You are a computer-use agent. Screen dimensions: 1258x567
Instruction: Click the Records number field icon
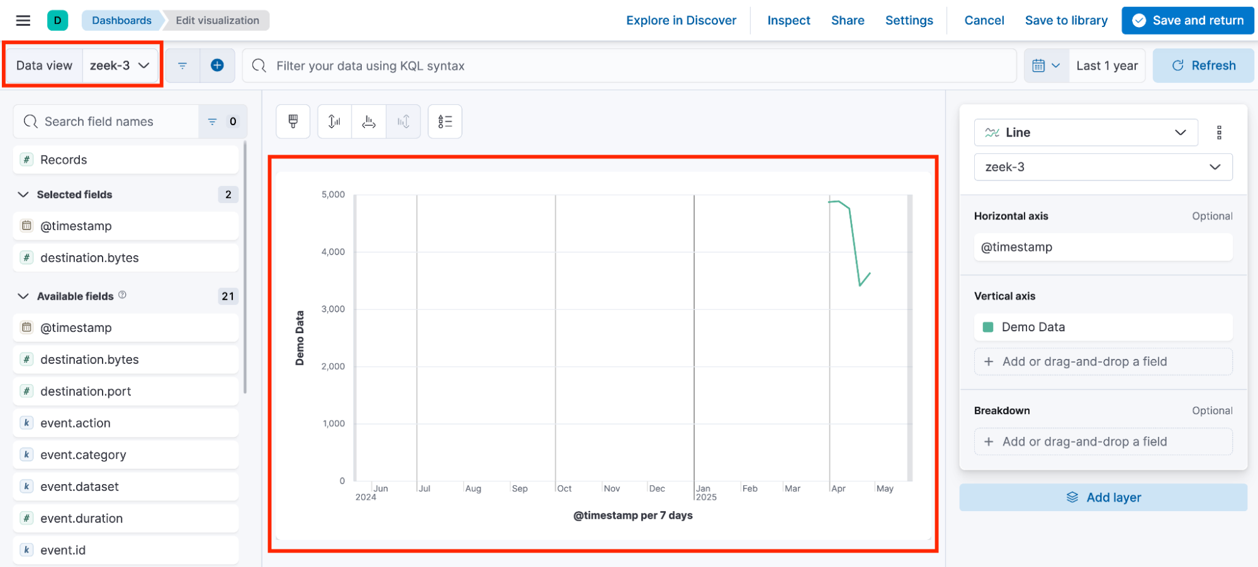click(x=26, y=160)
